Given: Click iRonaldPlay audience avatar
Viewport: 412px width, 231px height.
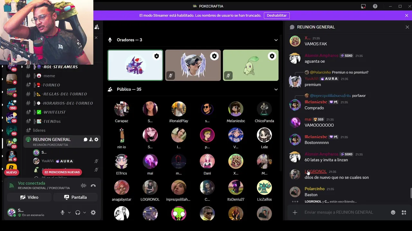Looking at the screenshot, I should (x=179, y=109).
